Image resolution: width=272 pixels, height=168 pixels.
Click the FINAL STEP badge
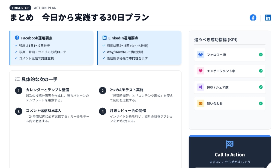(x=20, y=8)
